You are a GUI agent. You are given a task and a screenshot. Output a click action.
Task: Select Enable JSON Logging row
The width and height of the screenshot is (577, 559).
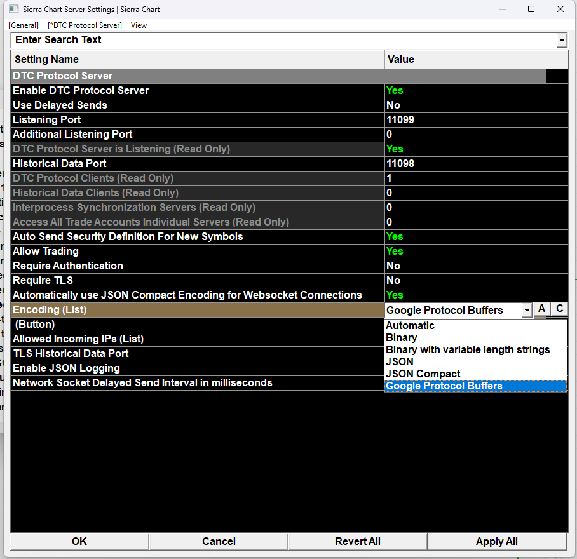(198, 368)
